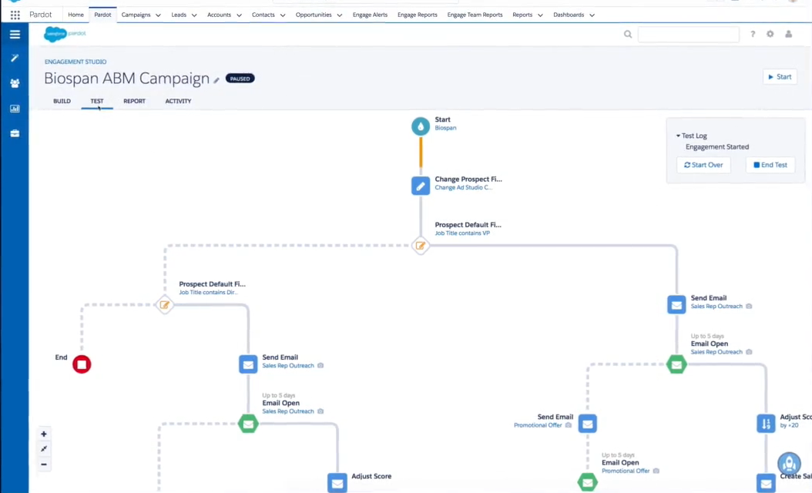This screenshot has height=493, width=812.
Task: Follow the ENGAGEMENT STUDIO breadcrumb link
Action: click(75, 62)
